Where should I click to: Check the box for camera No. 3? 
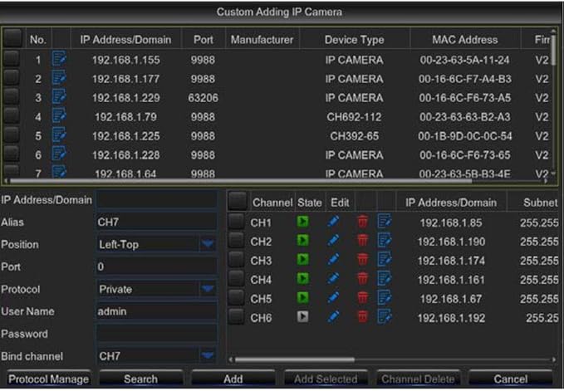(x=11, y=96)
